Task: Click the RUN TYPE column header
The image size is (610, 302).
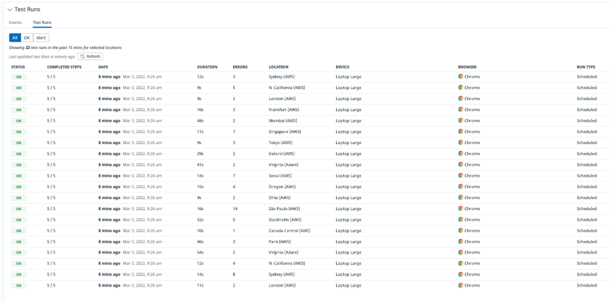Action: 586,67
